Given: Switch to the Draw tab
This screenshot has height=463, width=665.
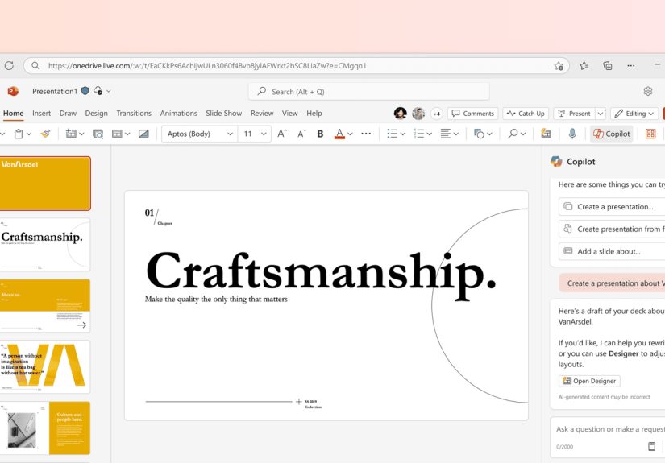Looking at the screenshot, I should coord(68,113).
